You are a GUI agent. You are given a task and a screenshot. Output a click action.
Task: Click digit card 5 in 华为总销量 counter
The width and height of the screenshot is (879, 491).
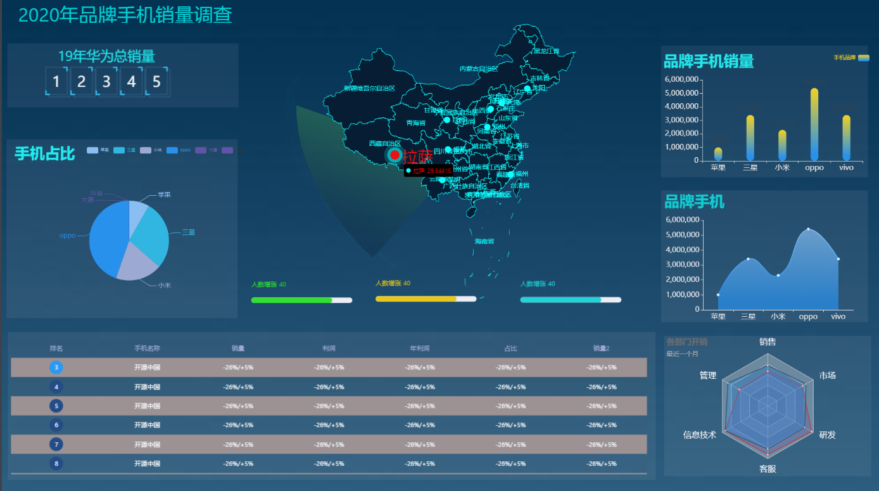pyautogui.click(x=156, y=81)
